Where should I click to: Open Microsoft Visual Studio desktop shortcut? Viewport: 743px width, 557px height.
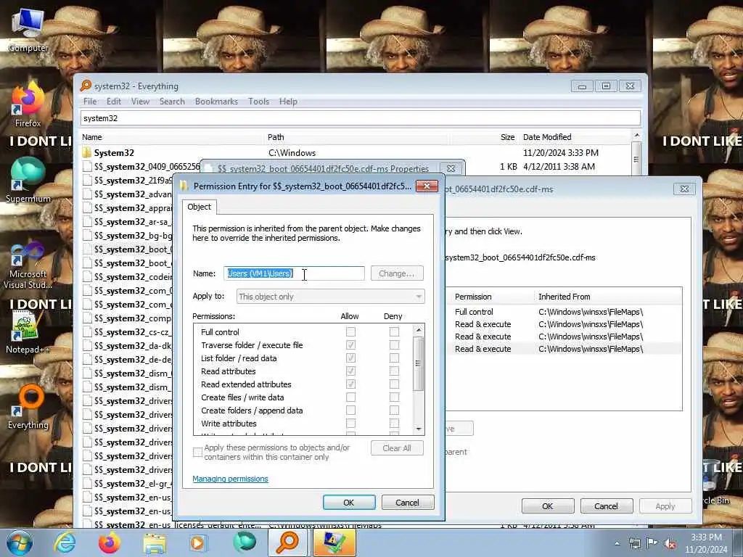28,265
